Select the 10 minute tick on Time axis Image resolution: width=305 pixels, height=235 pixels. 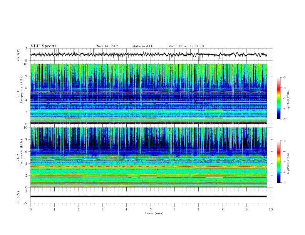pyautogui.click(x=271, y=209)
